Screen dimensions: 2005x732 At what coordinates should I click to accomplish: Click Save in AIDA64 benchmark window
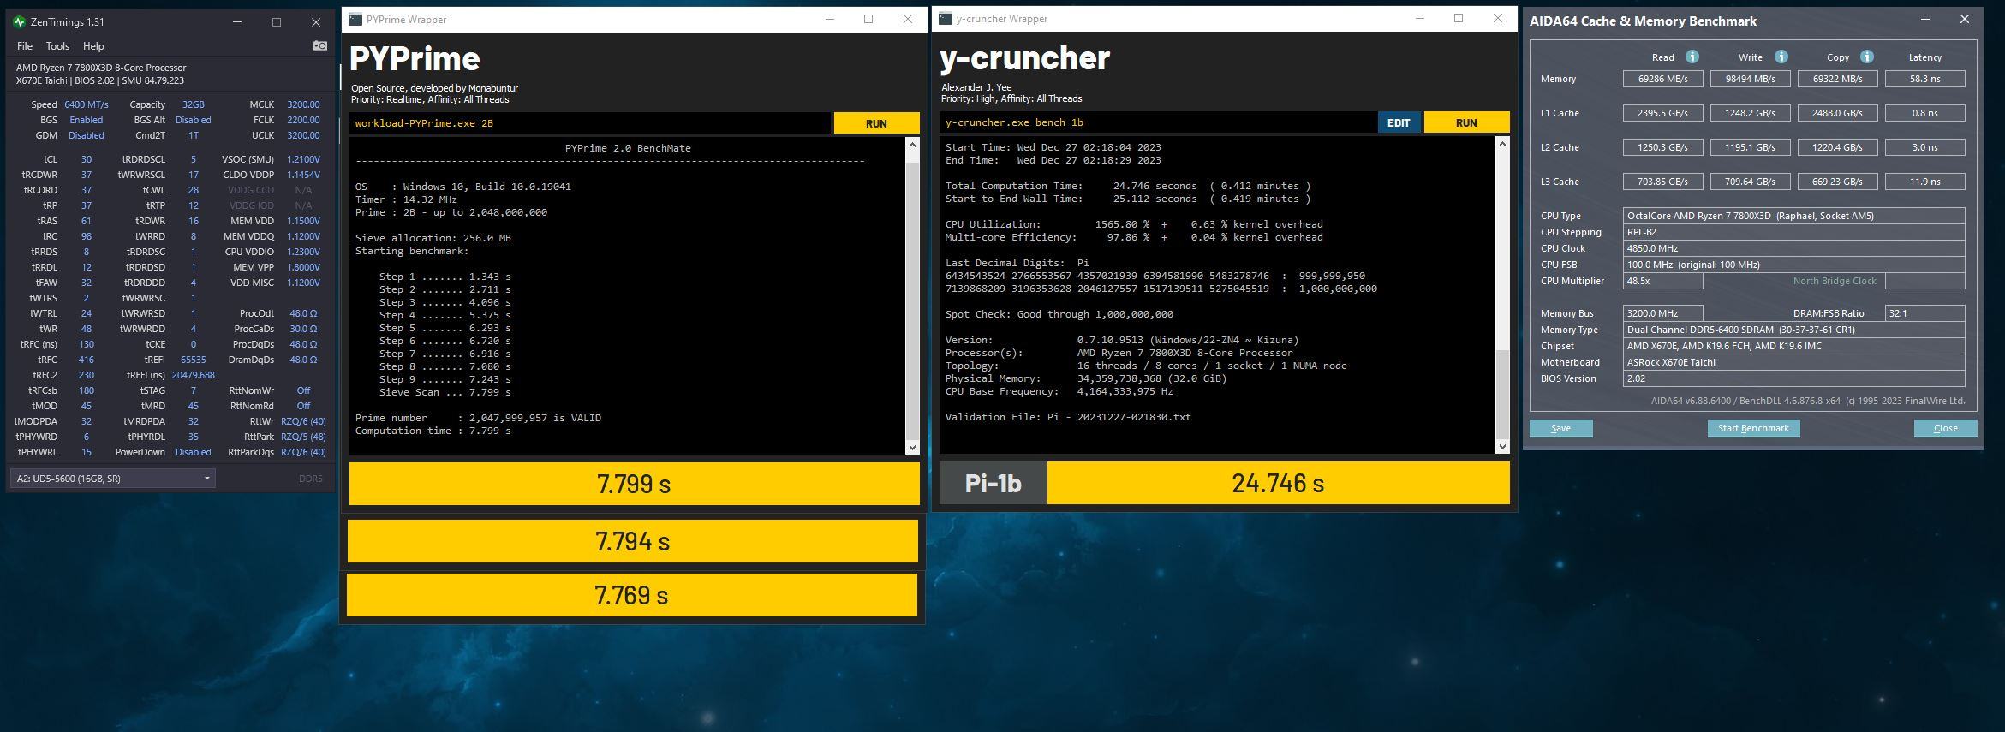point(1560,428)
